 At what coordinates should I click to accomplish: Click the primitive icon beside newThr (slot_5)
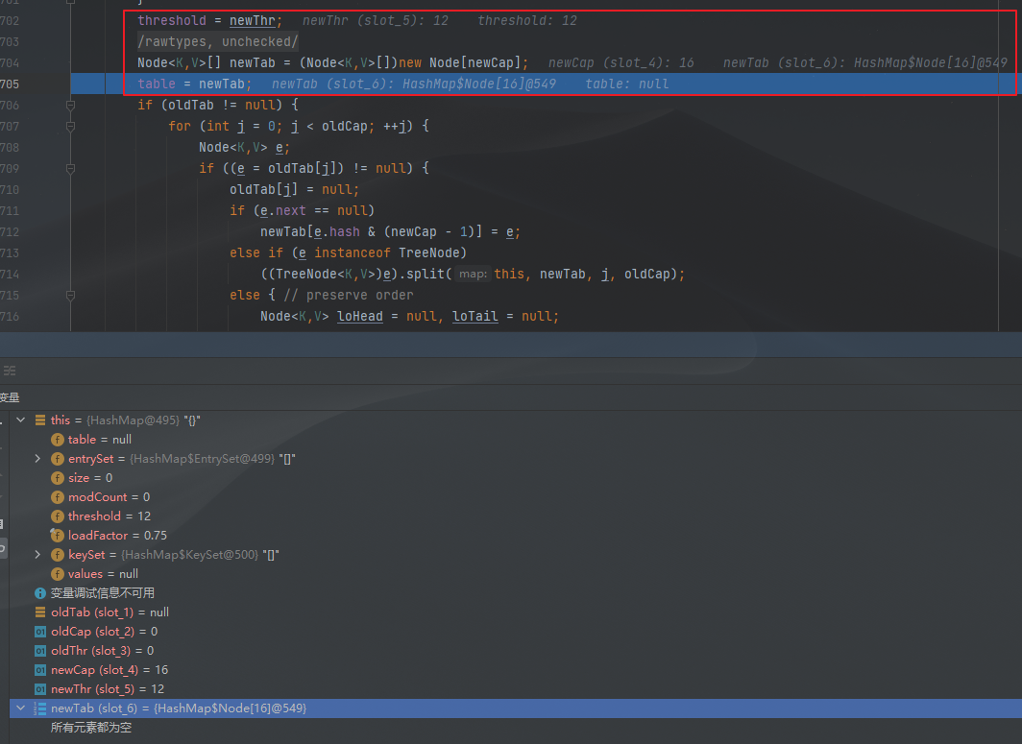(x=40, y=689)
